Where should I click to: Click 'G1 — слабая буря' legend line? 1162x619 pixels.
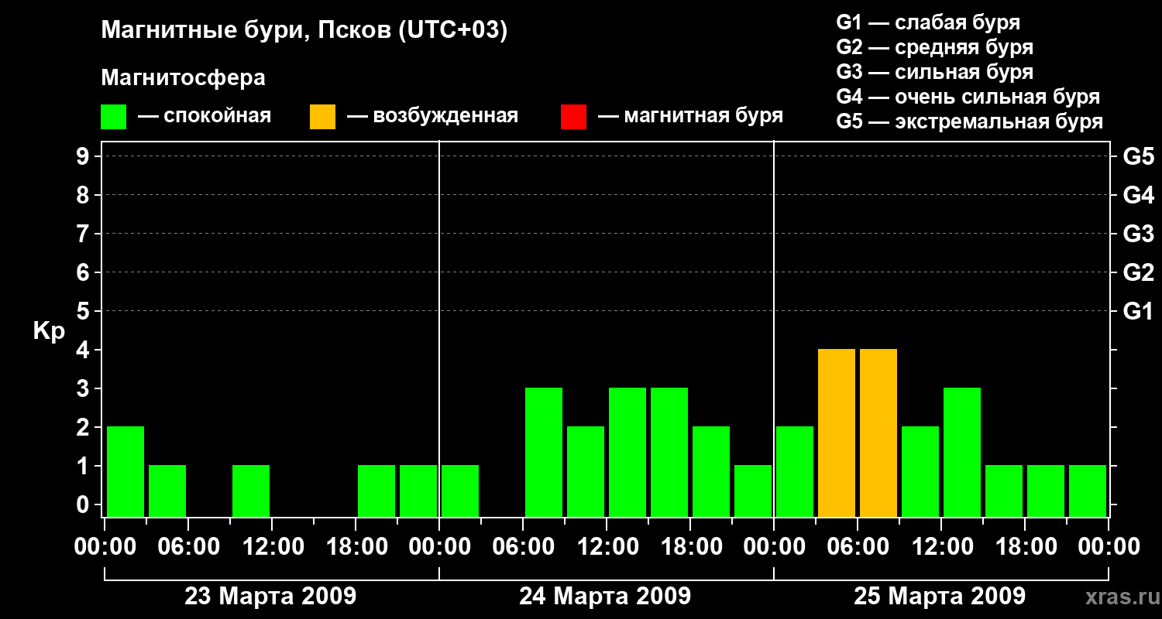click(x=928, y=22)
